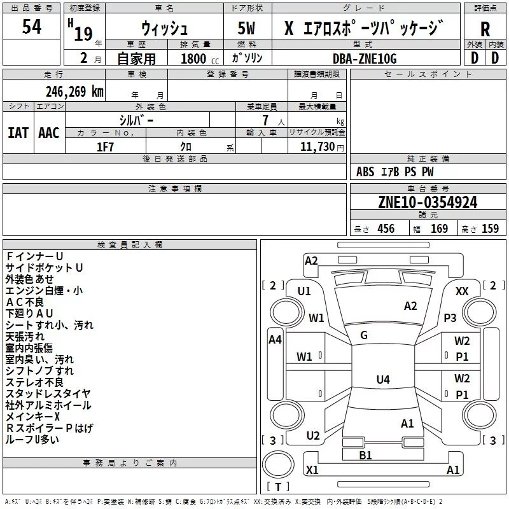This screenshot has width=509, height=509.
Task: Select the U2 mark on the diagram
Action: 313,436
